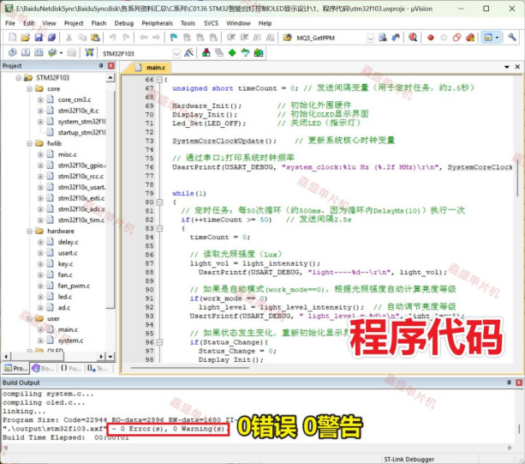
Task: Collapse the fwlib folder
Action: click(29, 143)
